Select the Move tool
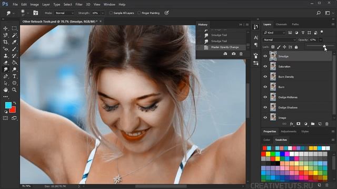 6,28
